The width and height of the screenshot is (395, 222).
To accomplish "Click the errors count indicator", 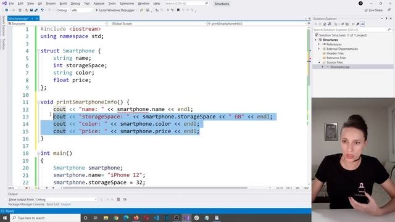I will (x=27, y=187).
